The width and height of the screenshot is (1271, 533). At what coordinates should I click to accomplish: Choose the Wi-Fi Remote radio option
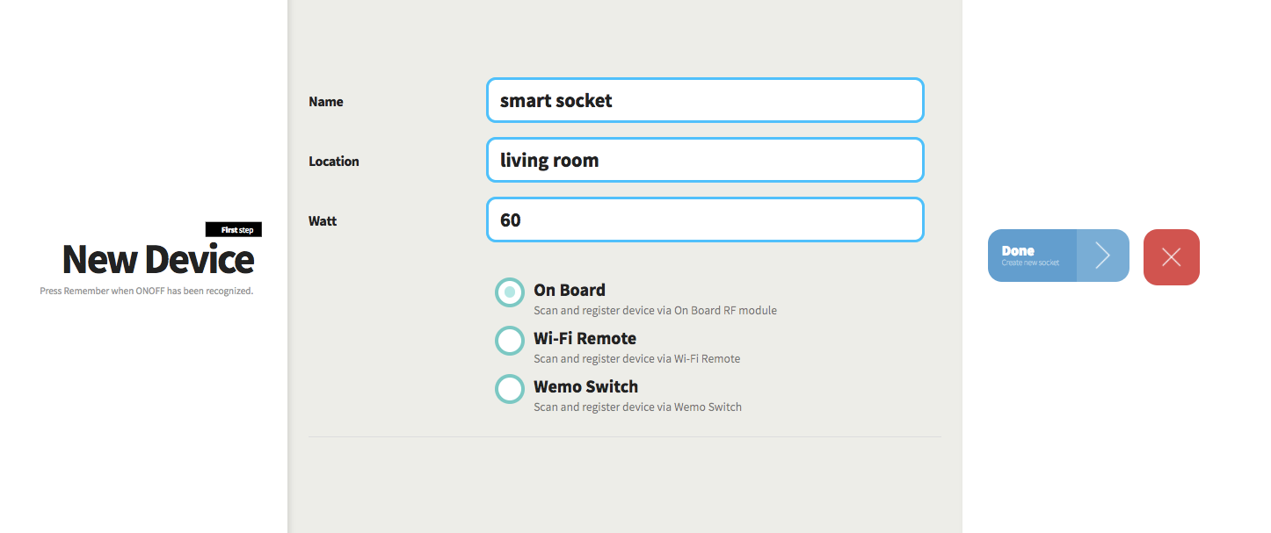coord(510,341)
